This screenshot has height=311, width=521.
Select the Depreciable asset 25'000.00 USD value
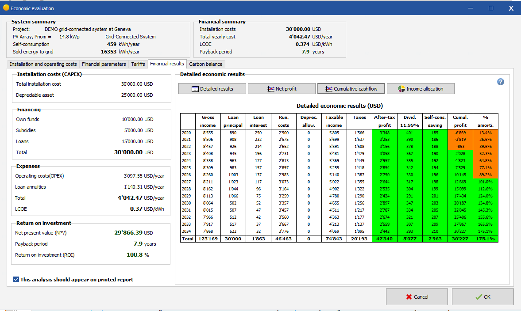coord(137,95)
